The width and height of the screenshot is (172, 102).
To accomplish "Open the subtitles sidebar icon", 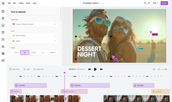I will (x=3, y=25).
